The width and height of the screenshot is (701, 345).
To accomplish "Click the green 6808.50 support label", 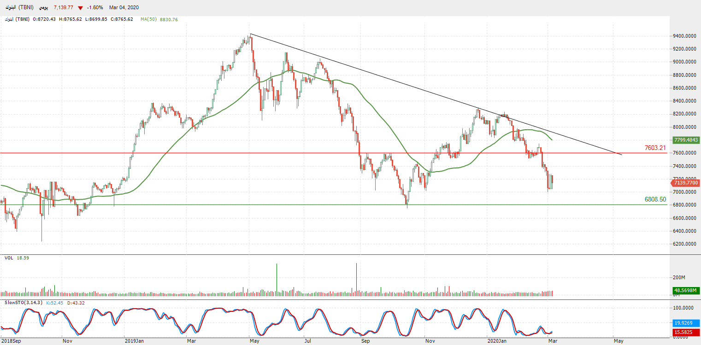I will tap(655, 200).
